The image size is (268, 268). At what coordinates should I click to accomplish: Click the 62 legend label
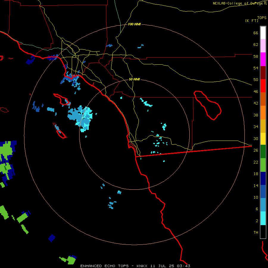pyautogui.click(x=256, y=45)
